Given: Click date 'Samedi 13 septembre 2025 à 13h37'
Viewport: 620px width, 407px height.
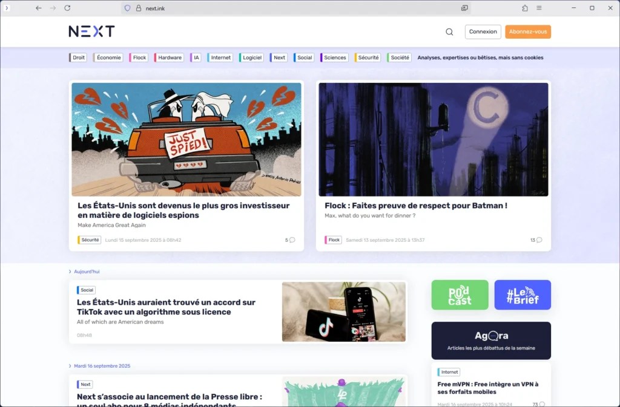Looking at the screenshot, I should [385, 240].
